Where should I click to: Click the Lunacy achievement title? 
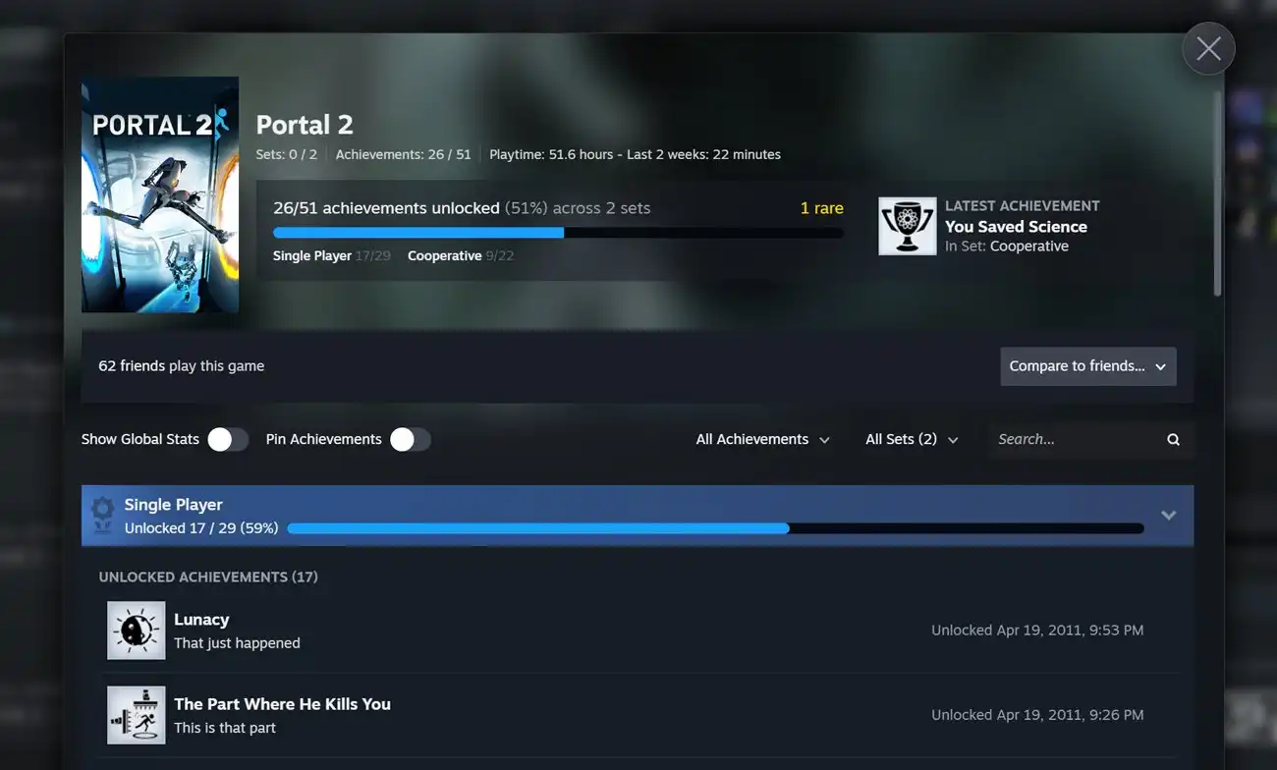pyautogui.click(x=201, y=620)
